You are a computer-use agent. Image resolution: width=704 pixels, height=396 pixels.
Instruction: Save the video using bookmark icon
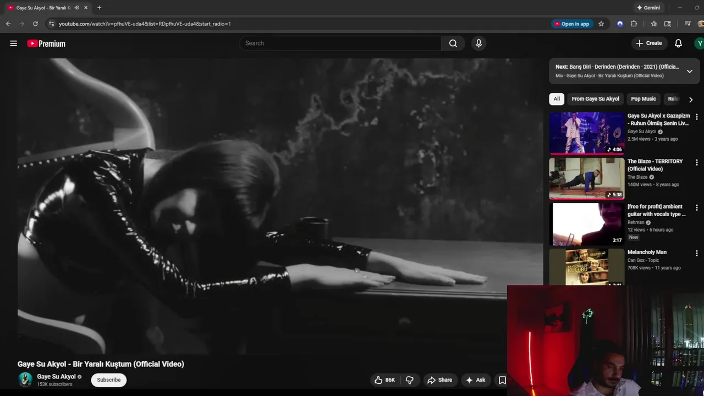point(502,380)
